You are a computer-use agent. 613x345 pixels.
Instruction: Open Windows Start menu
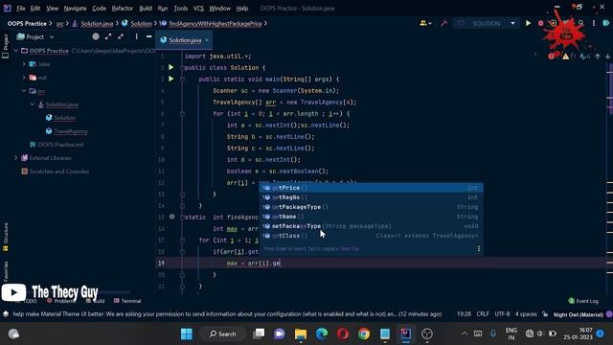(x=187, y=333)
